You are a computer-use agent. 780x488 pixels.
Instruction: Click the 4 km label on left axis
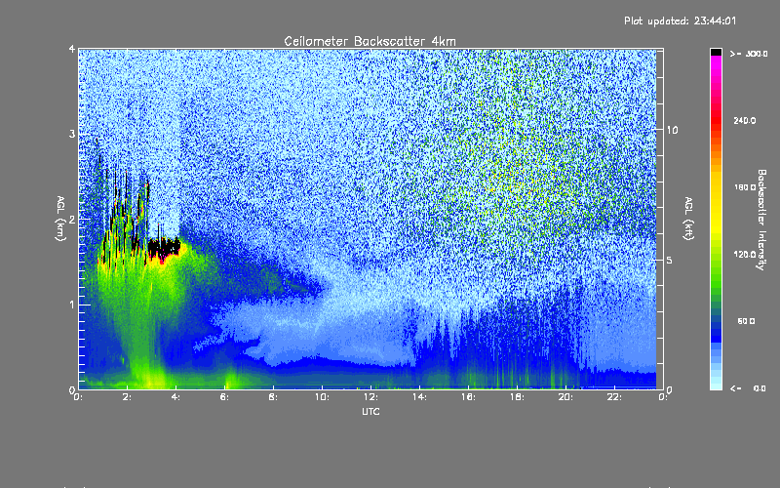coord(72,49)
